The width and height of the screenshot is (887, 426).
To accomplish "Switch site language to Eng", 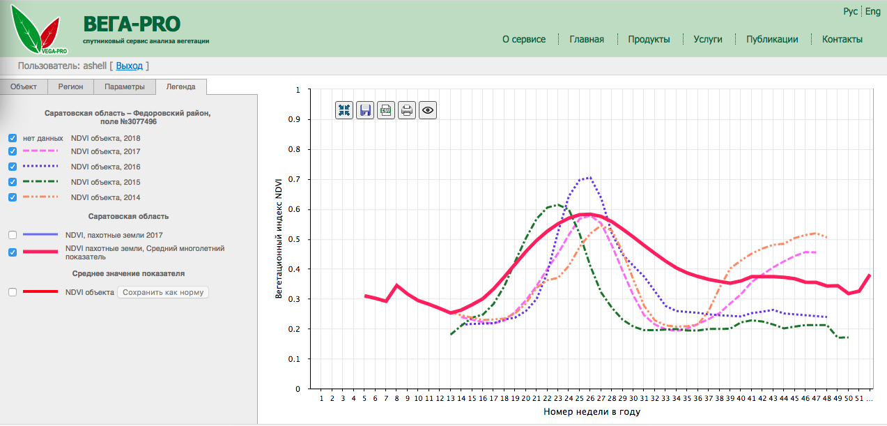I will (873, 11).
